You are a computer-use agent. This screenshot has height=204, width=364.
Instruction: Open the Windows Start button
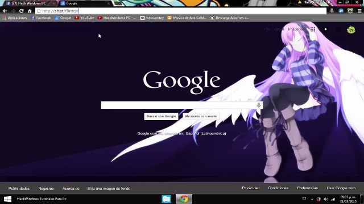7,199
